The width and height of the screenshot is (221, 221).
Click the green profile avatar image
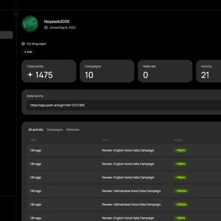coord(30,24)
